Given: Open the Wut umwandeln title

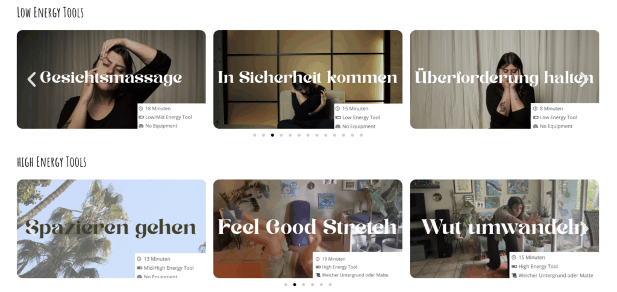Looking at the screenshot, I should [504, 227].
